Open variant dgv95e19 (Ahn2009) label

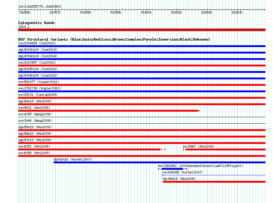click(x=35, y=127)
